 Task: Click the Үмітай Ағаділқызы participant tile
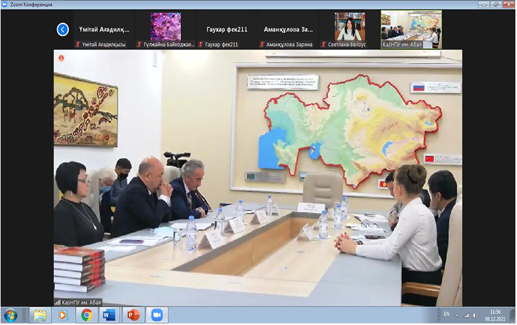pyautogui.click(x=104, y=29)
